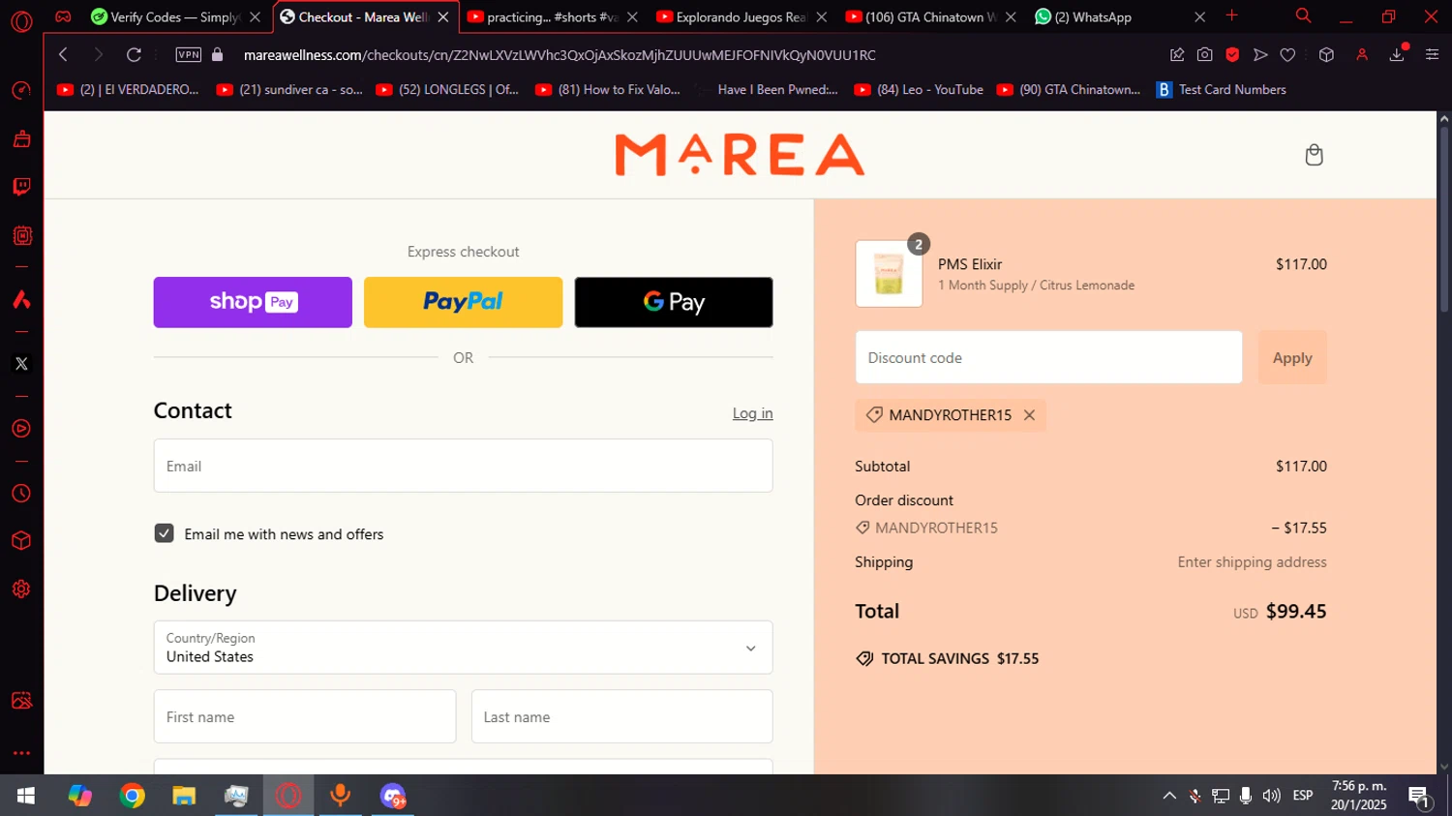Open the easy setup menu icon

[x=1432, y=55]
